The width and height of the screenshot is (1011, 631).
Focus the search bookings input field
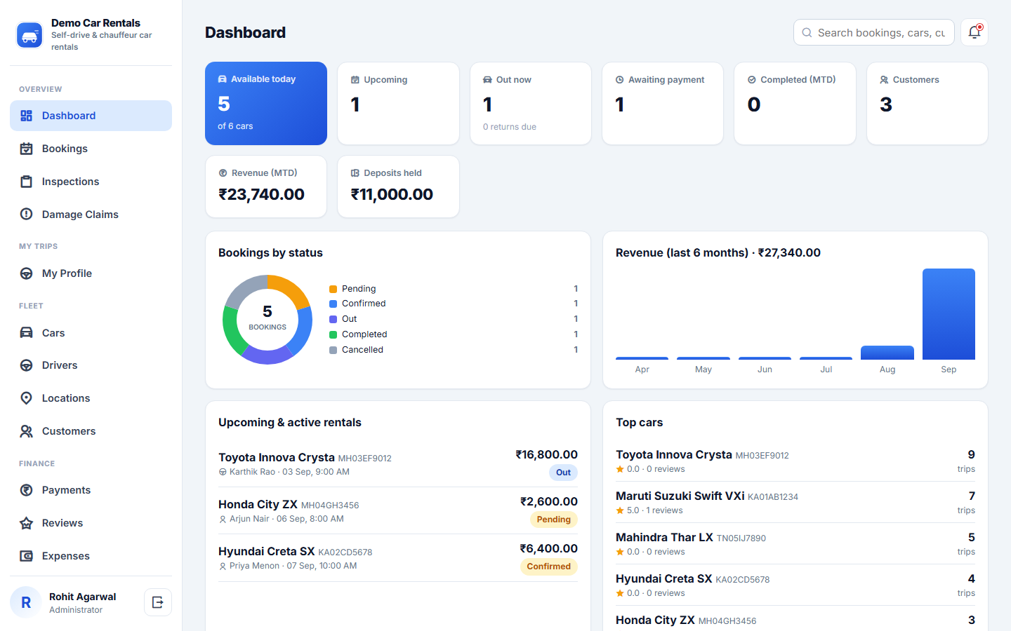pyautogui.click(x=874, y=32)
